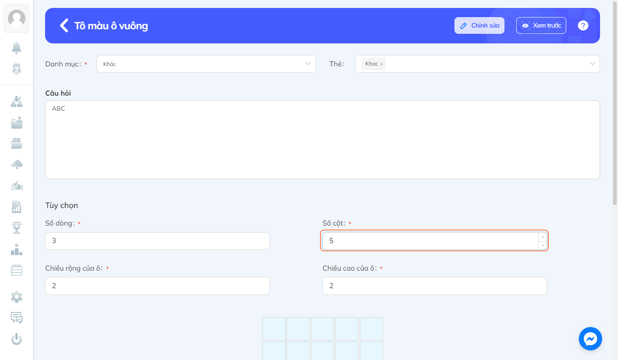The width and height of the screenshot is (618, 360).
Task: Color the last square in the first grid row
Action: coord(371,329)
